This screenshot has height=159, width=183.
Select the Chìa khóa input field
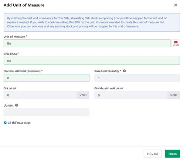(92, 61)
